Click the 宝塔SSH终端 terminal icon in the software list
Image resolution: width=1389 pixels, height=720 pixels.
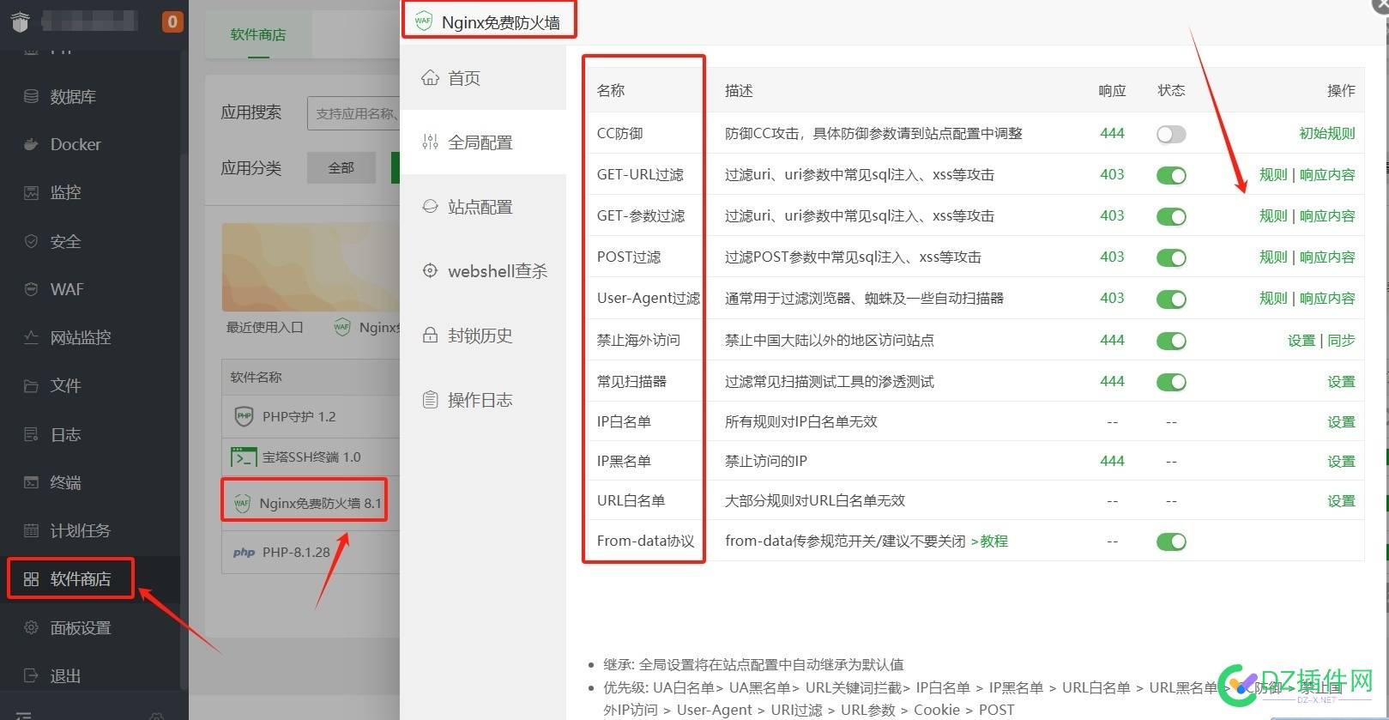point(244,457)
